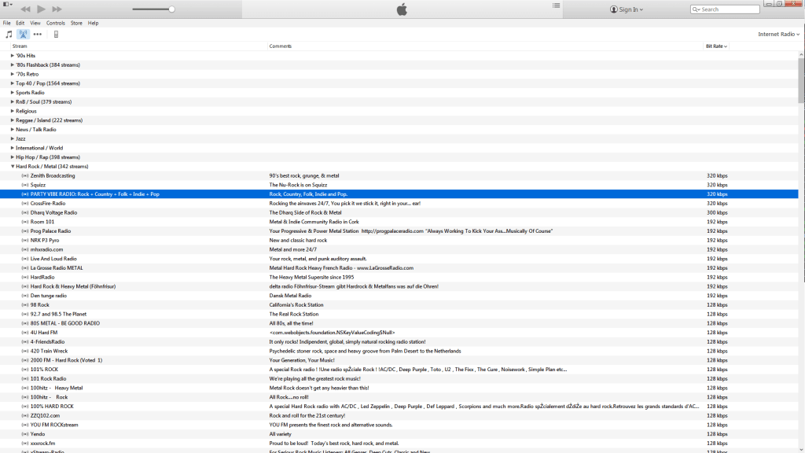The image size is (805, 453).
Task: Click stream icon beside Squizz
Action: (24, 185)
